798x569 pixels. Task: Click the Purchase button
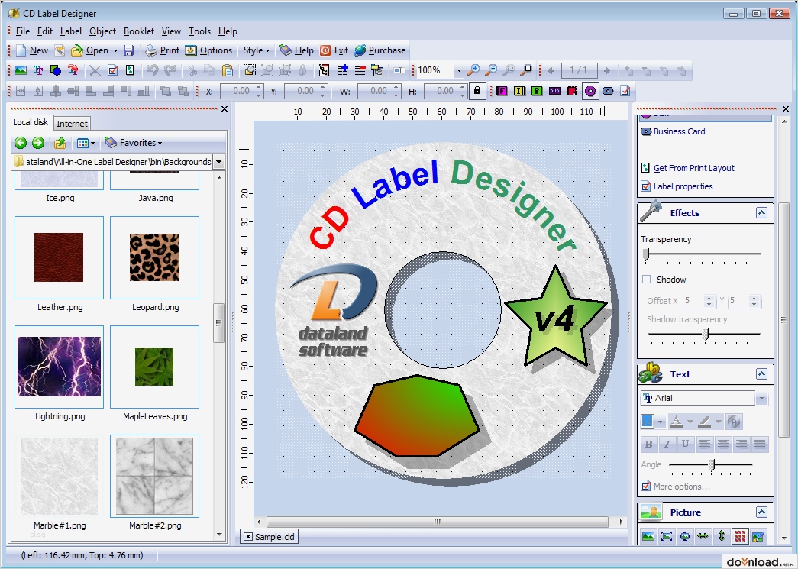[x=380, y=50]
